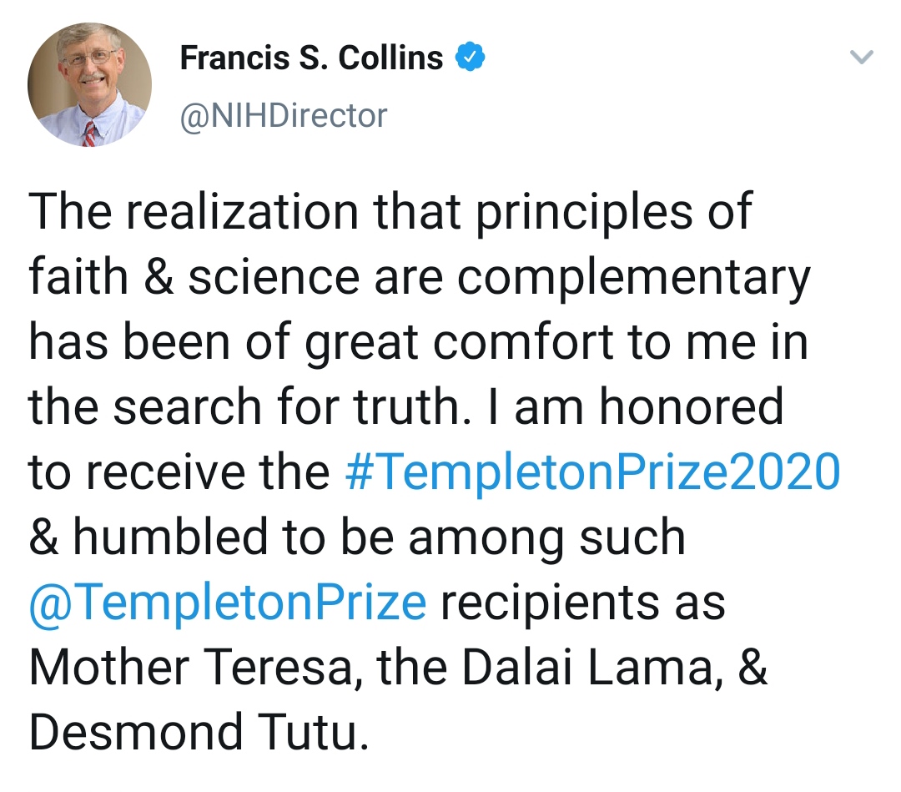
Task: Click the name "Desmond Tutu." in the tweet
Action: click(199, 732)
